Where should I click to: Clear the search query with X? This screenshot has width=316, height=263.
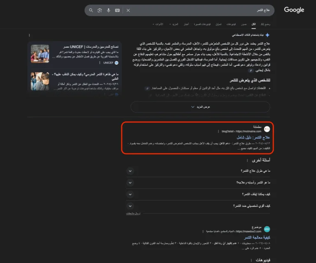(128, 10)
